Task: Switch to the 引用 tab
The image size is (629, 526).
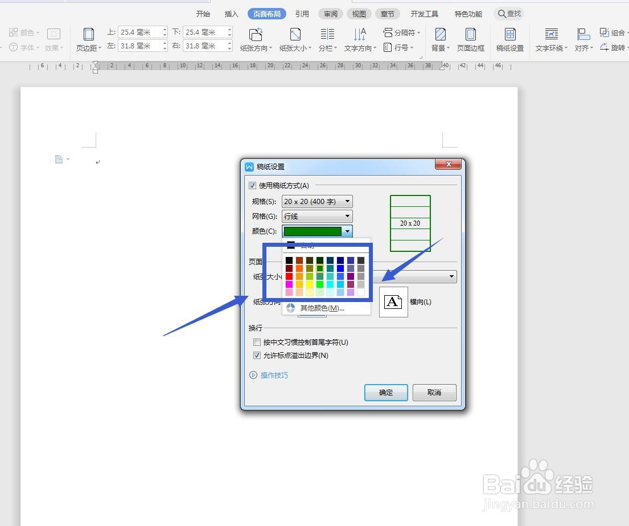Action: (x=302, y=14)
